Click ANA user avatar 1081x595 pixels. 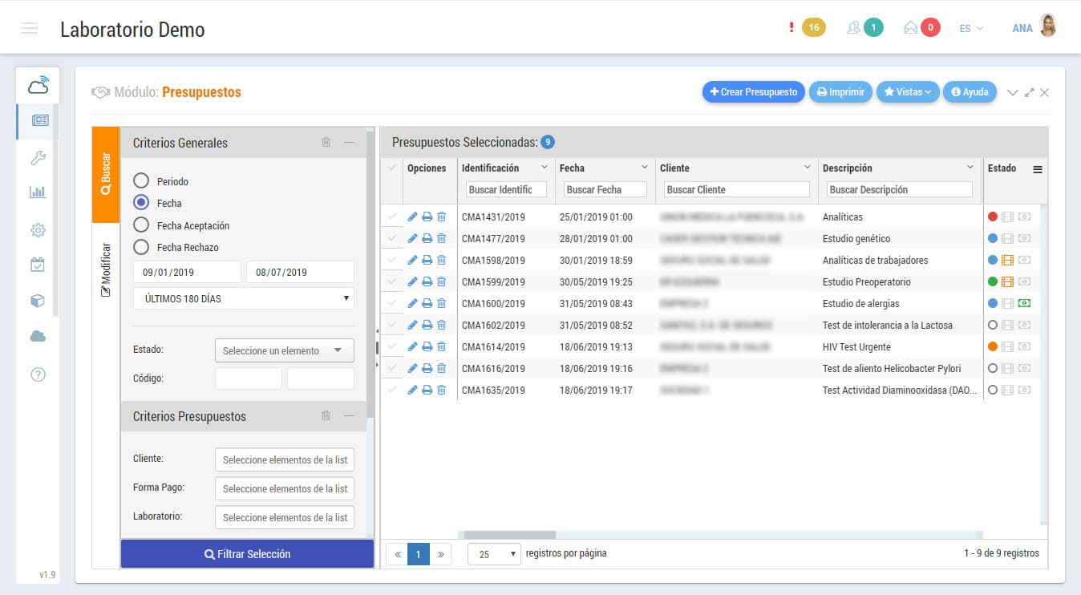click(1048, 26)
